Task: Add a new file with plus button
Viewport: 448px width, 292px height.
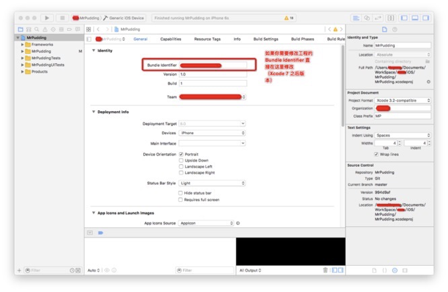Action: point(19,270)
